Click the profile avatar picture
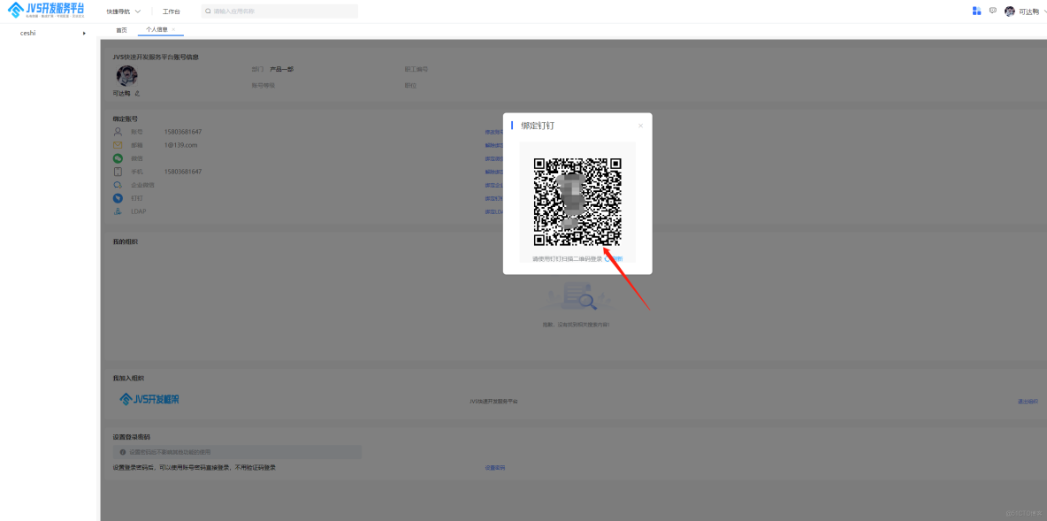 click(x=126, y=76)
